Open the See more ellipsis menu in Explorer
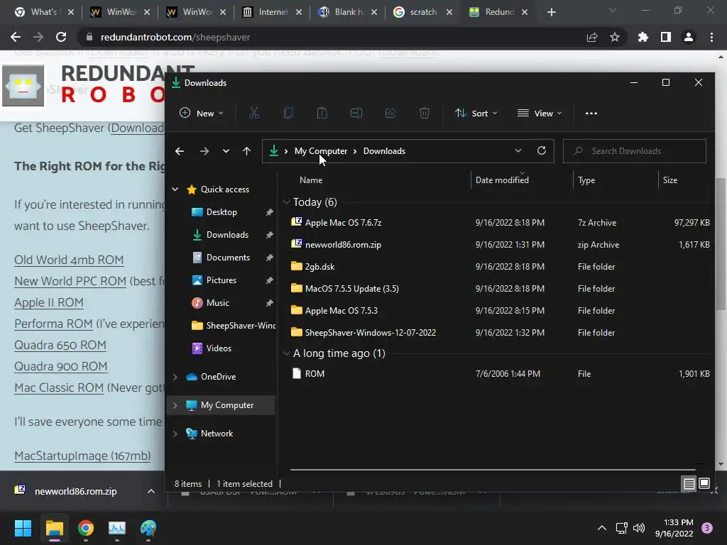 (591, 113)
